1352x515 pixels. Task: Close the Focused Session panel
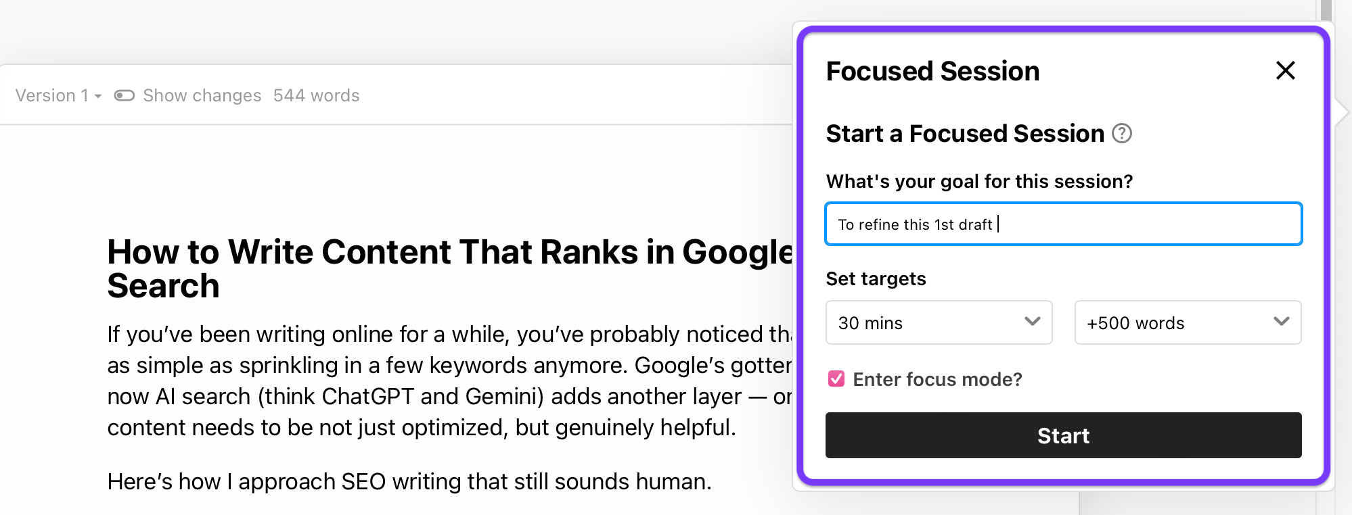coord(1285,70)
